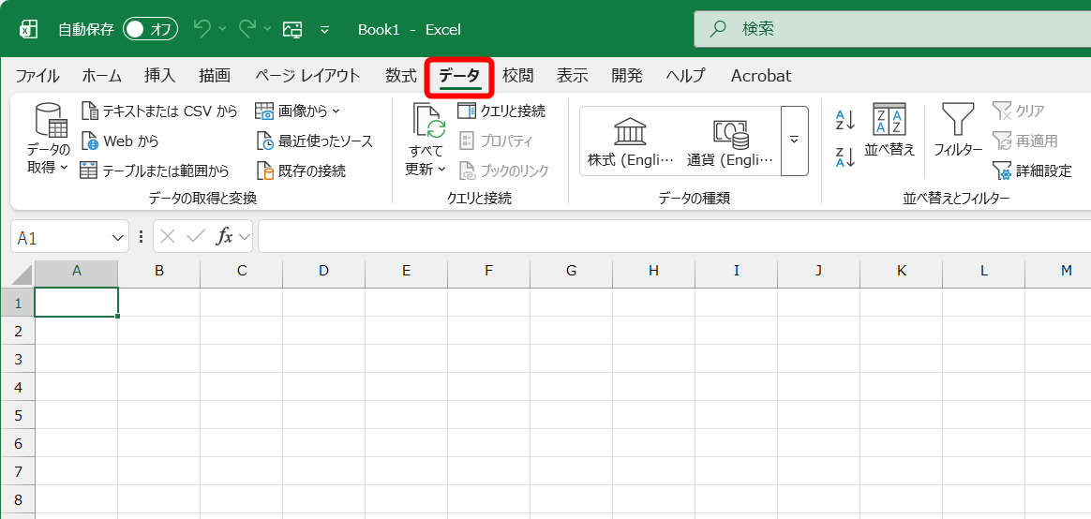Click the screenshot/camera icon in quick access toolbar
This screenshot has width=1091, height=519.
coord(293,29)
